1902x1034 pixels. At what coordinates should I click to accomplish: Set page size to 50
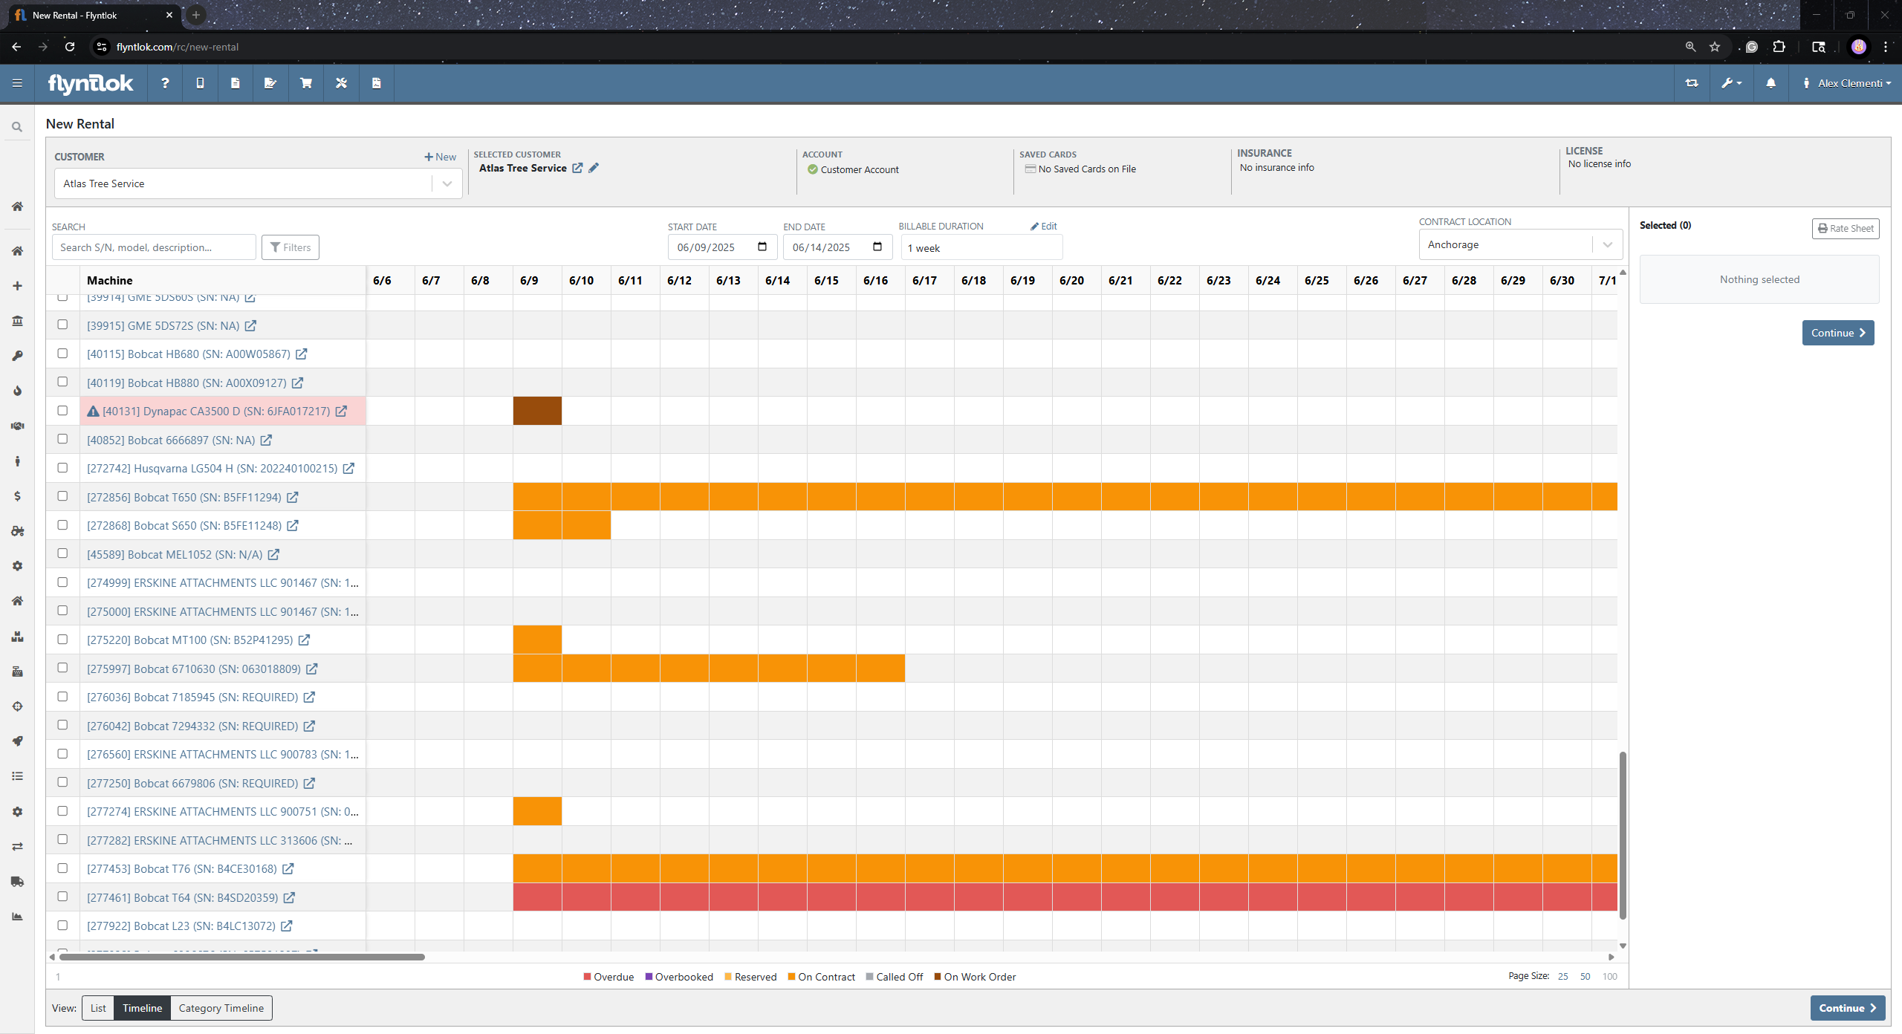coord(1585,977)
